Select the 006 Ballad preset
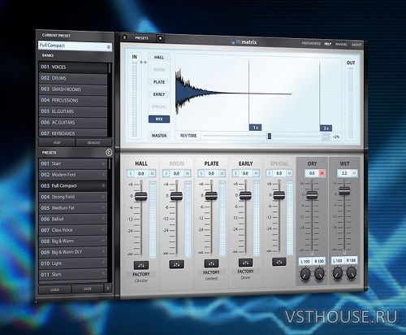Screen dimensions: 406x335 point(73,219)
